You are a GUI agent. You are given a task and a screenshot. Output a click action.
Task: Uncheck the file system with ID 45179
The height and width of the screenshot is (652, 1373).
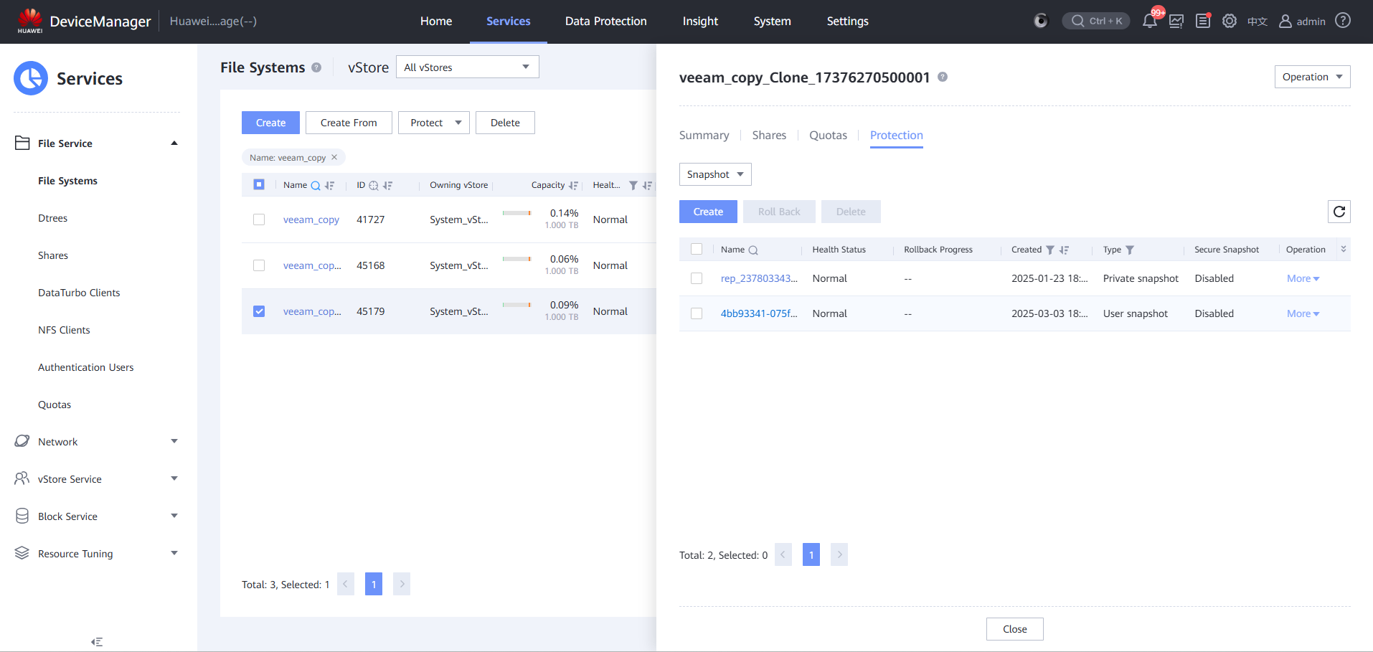point(259,311)
